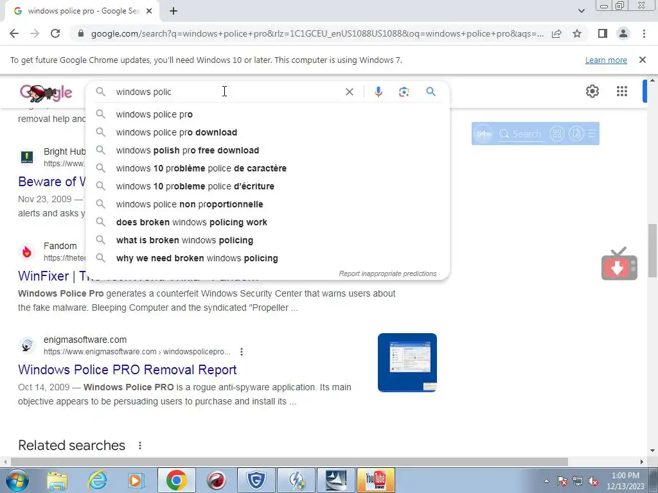Click the padlock site info icon
The height and width of the screenshot is (493, 658).
click(81, 33)
